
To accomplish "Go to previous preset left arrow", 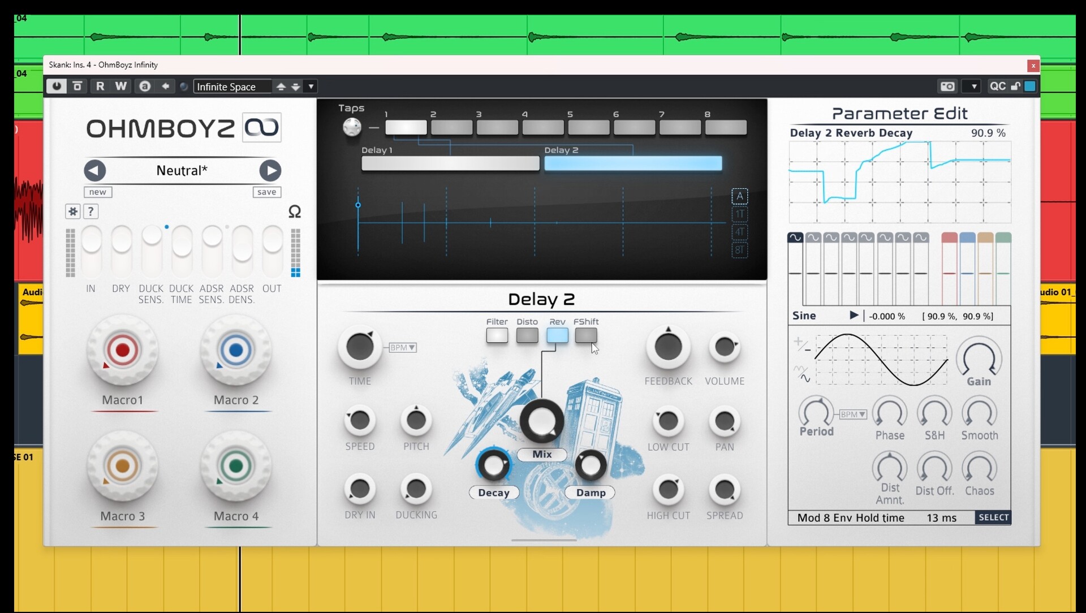I will coord(94,170).
